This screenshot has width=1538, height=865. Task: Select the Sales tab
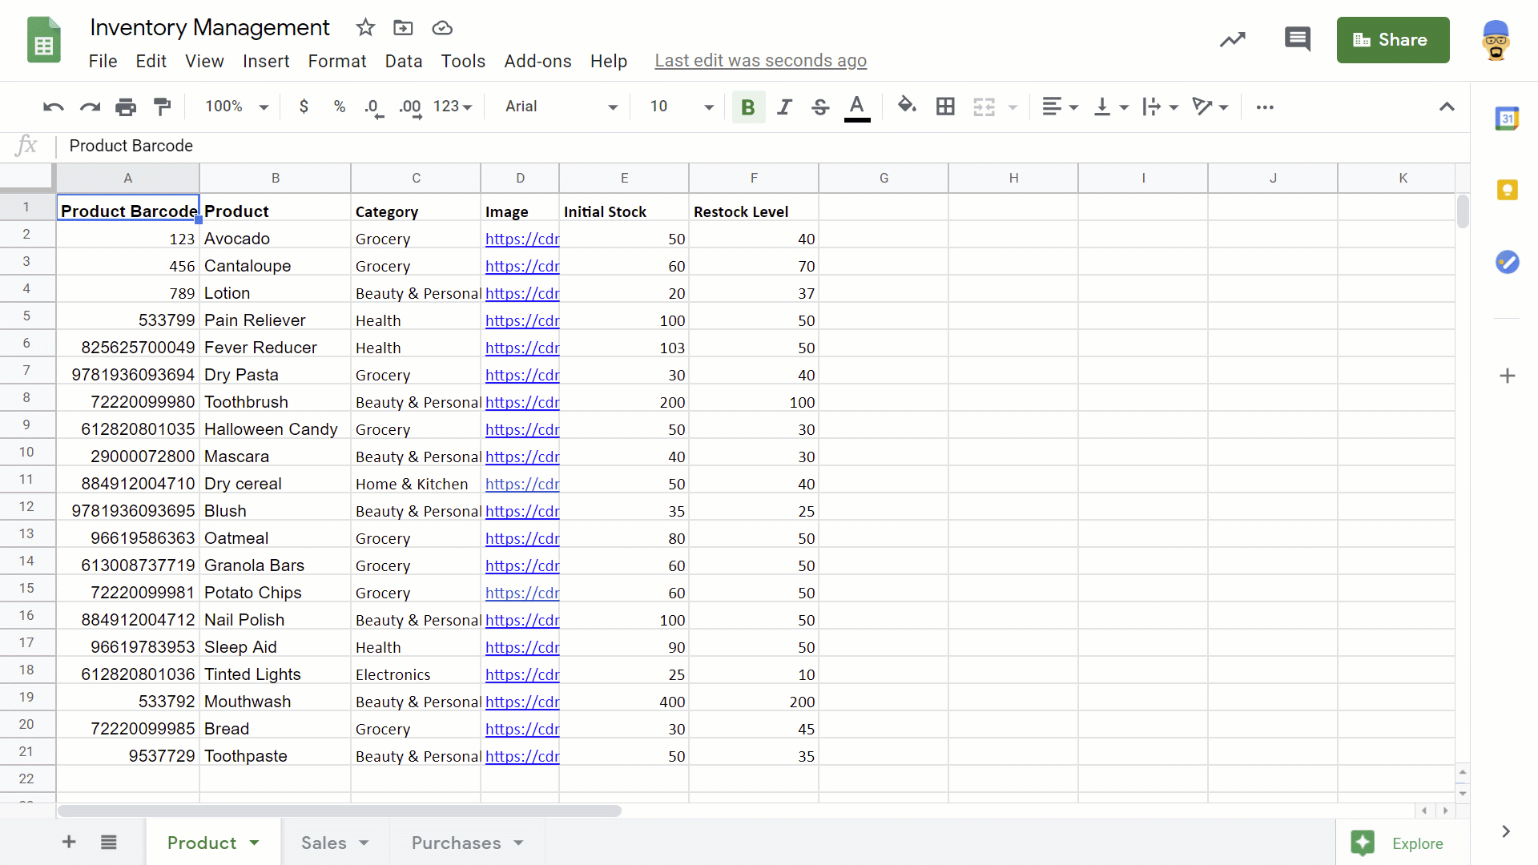pos(324,844)
